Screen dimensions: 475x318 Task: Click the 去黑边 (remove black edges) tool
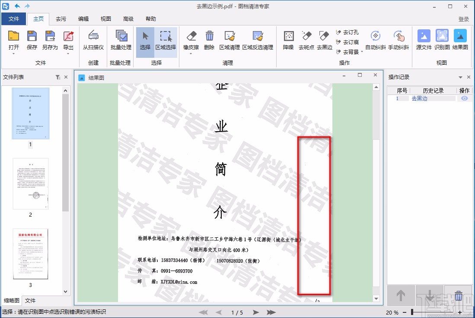pos(324,41)
